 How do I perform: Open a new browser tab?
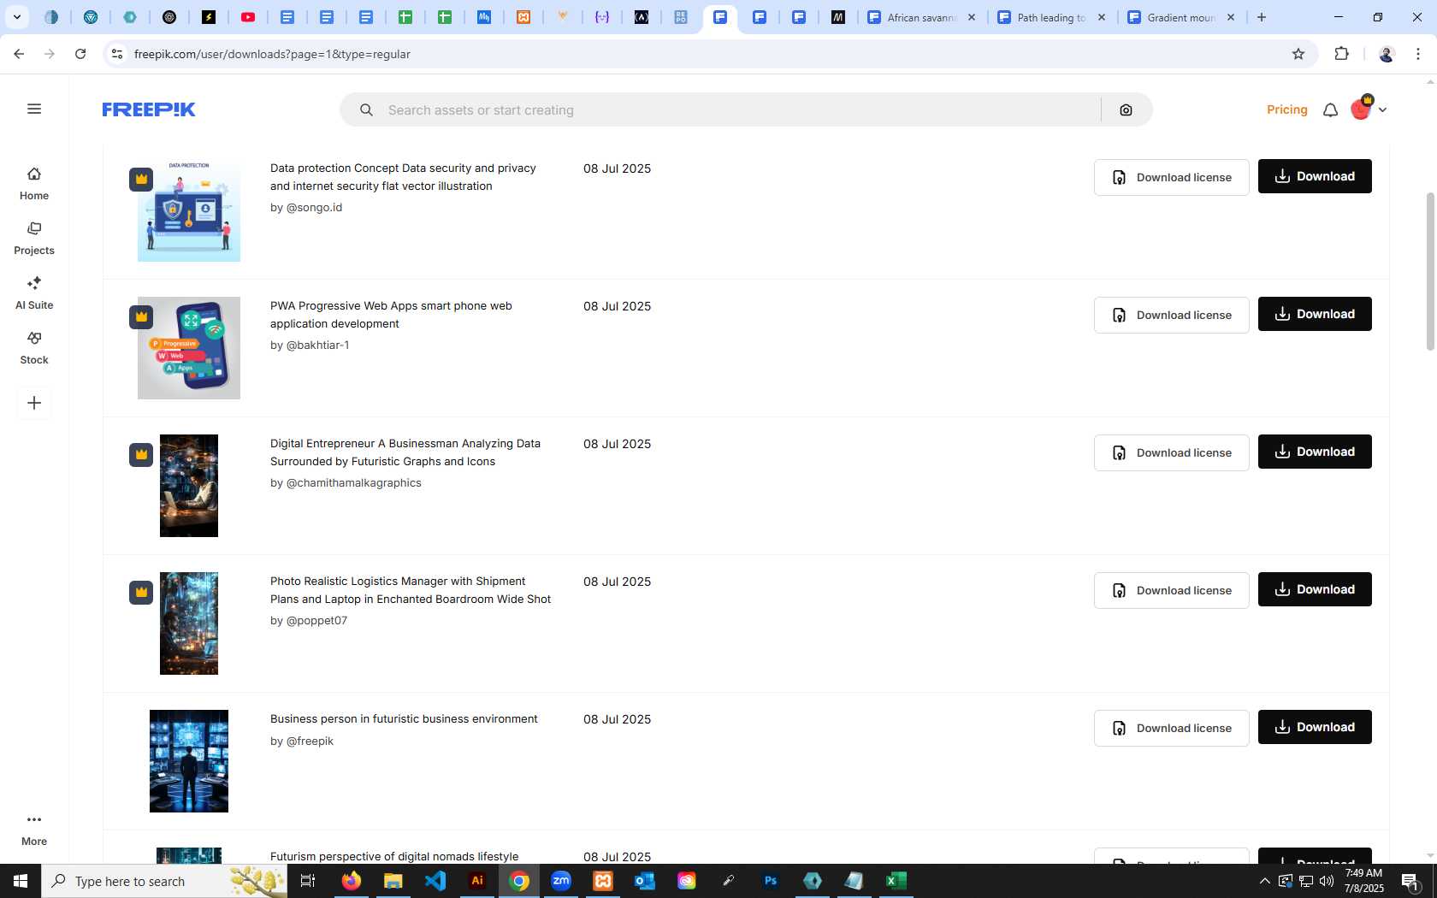coord(1262,17)
